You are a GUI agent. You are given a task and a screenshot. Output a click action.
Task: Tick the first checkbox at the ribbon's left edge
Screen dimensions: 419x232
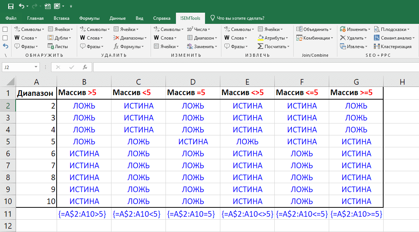5,29
